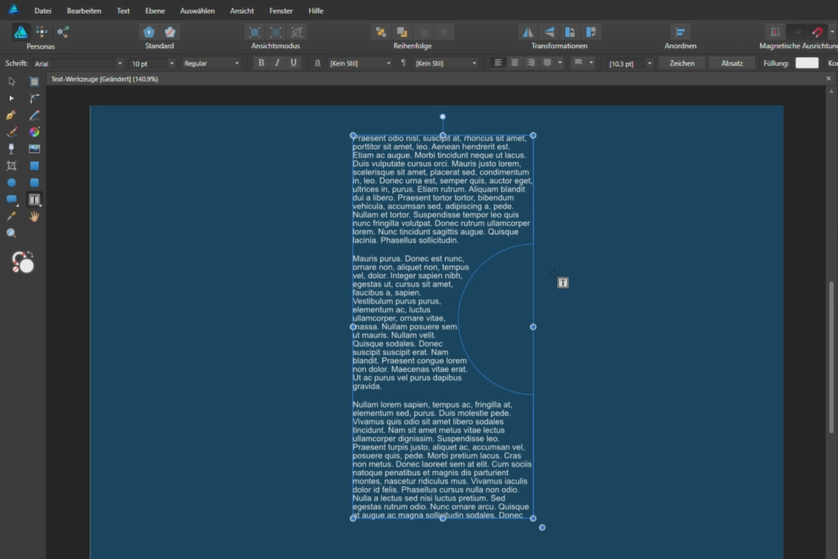Expand justify alignment options arrow

[x=559, y=63]
